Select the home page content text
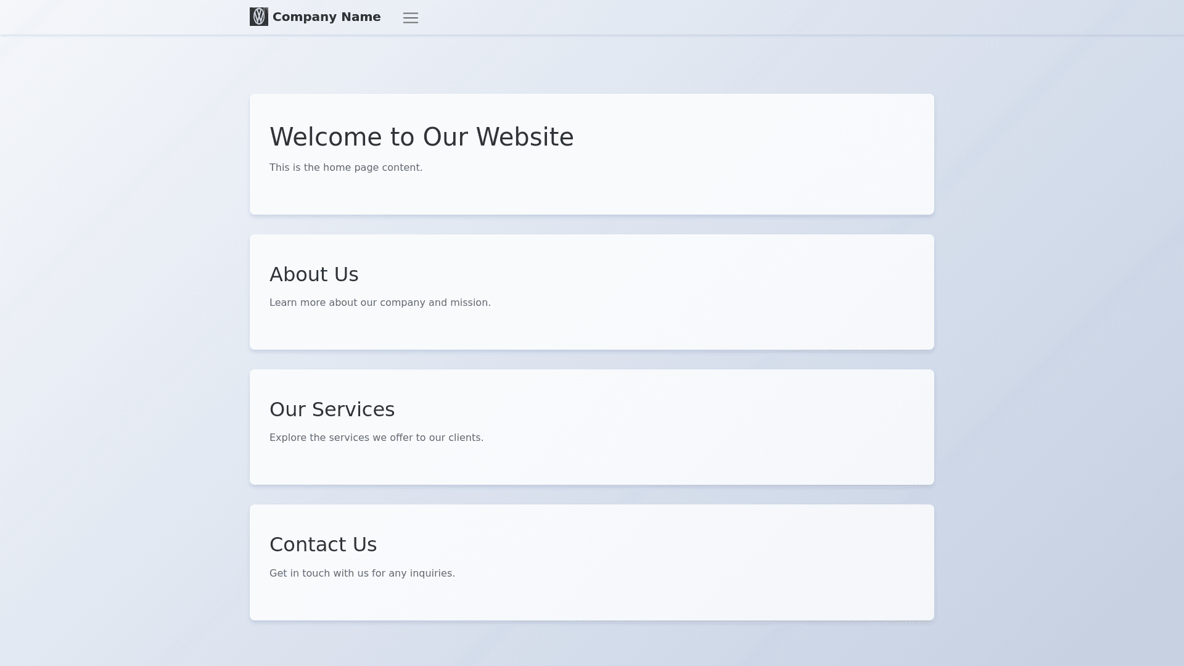1184x666 pixels. tap(345, 168)
